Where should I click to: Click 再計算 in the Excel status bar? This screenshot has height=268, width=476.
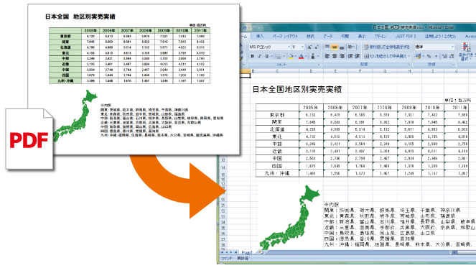pos(243,258)
